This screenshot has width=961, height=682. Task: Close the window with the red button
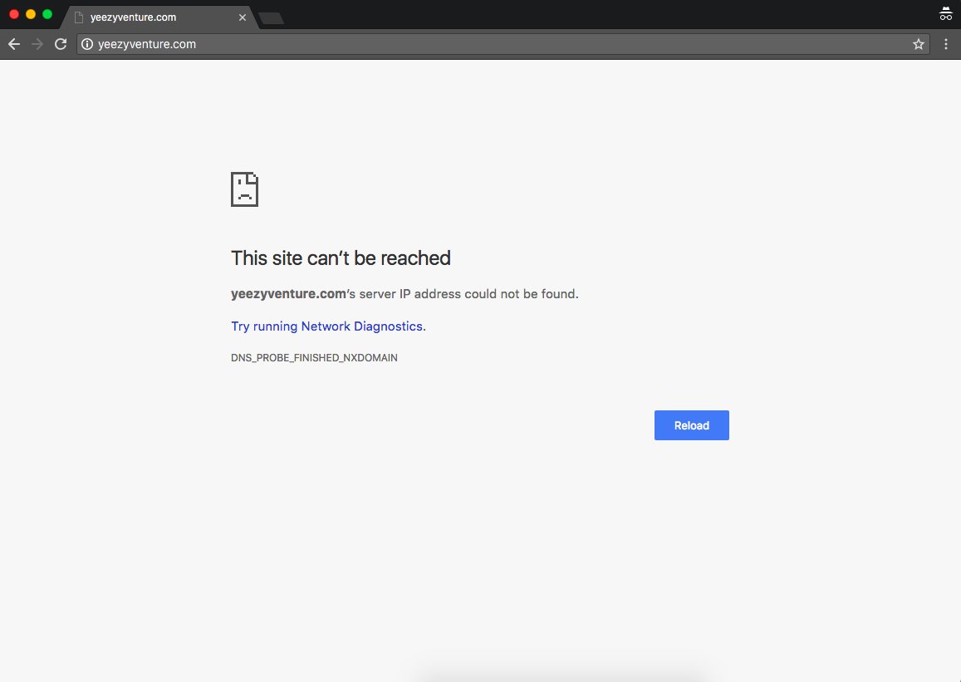[14, 14]
